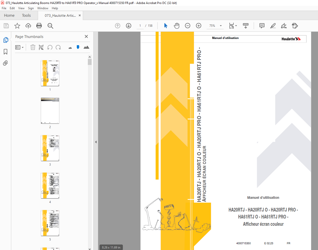Open the Edit menu

[x=12, y=8]
